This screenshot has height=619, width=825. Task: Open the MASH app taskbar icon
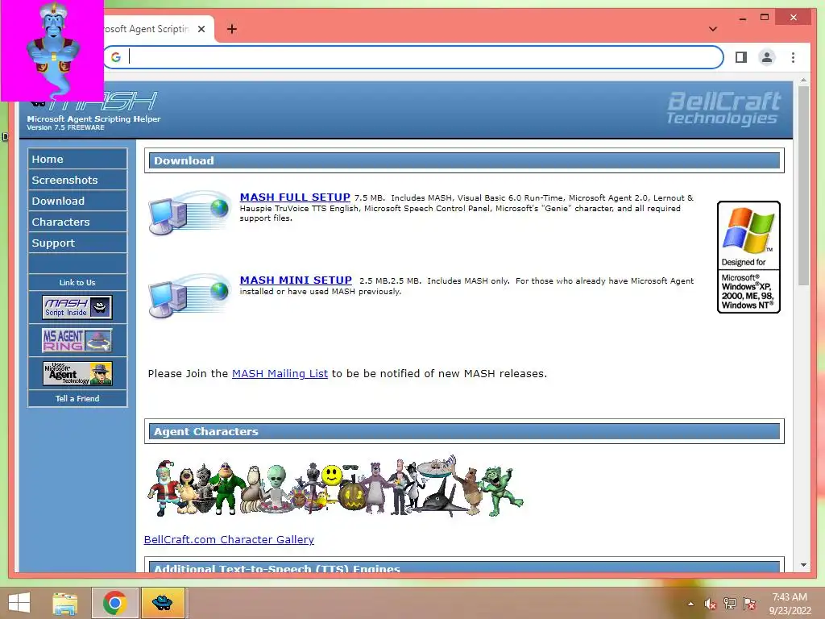[x=163, y=603]
